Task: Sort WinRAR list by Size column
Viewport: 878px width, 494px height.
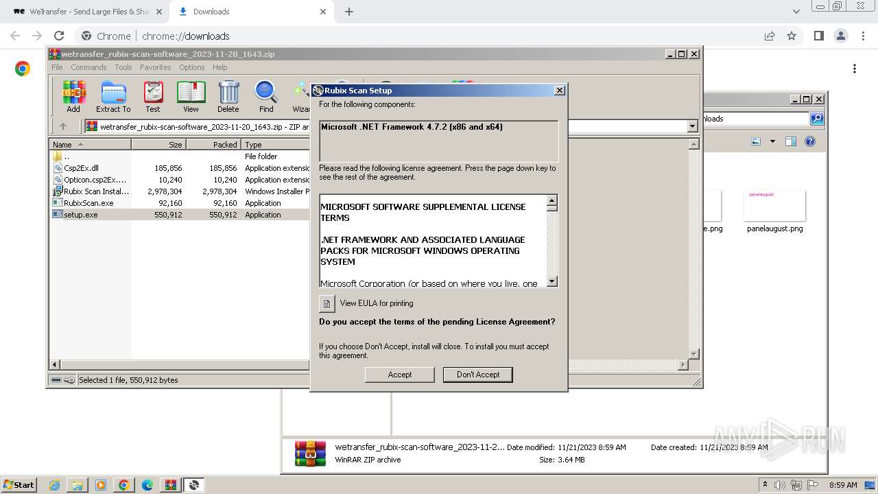Action: coord(159,145)
